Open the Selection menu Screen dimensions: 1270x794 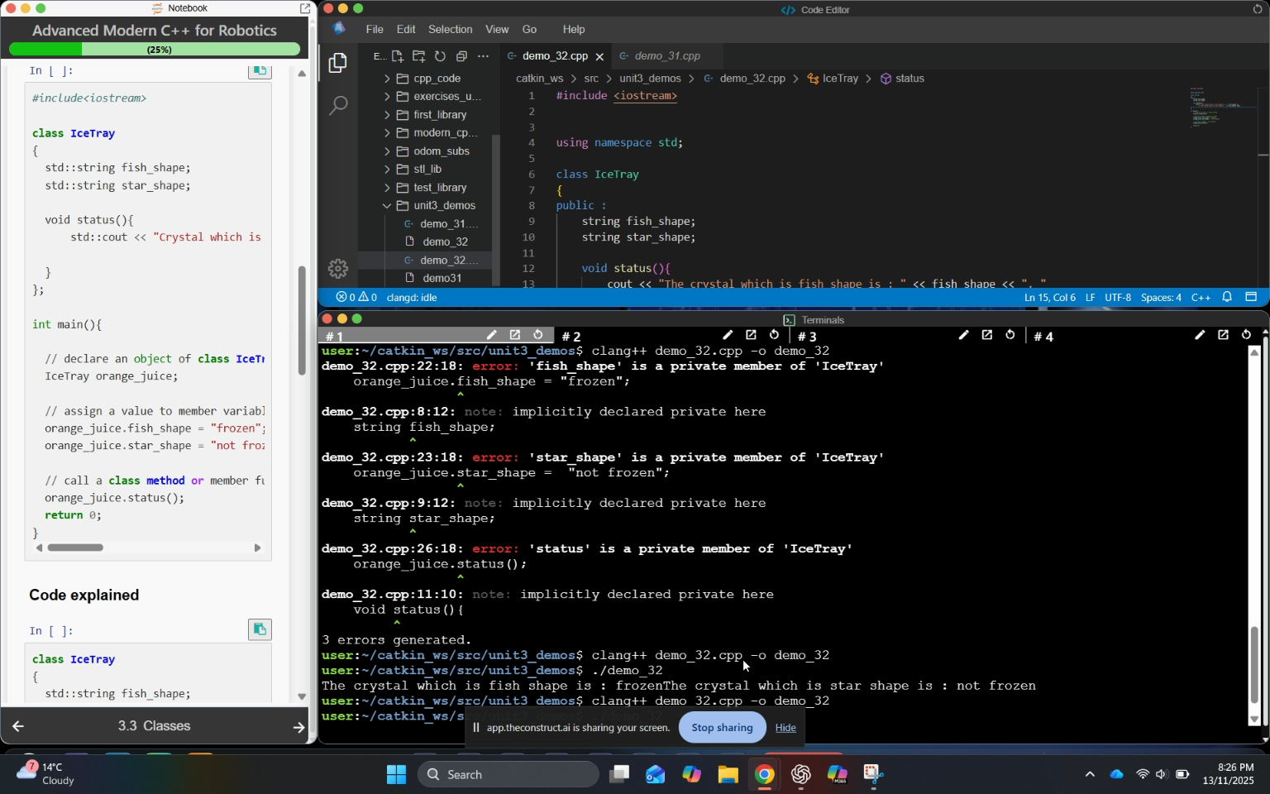click(x=450, y=29)
